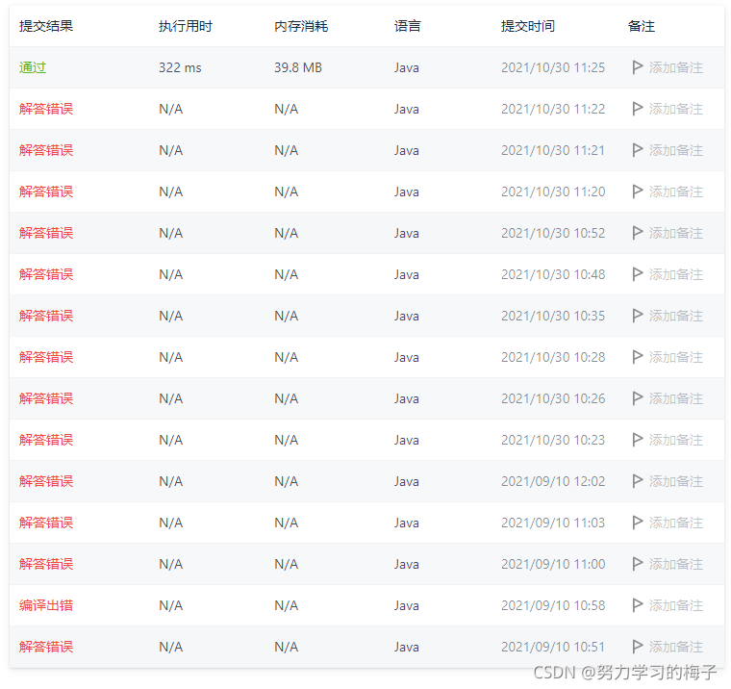Click execution time N/A in 编译出错 row

pyautogui.click(x=170, y=605)
